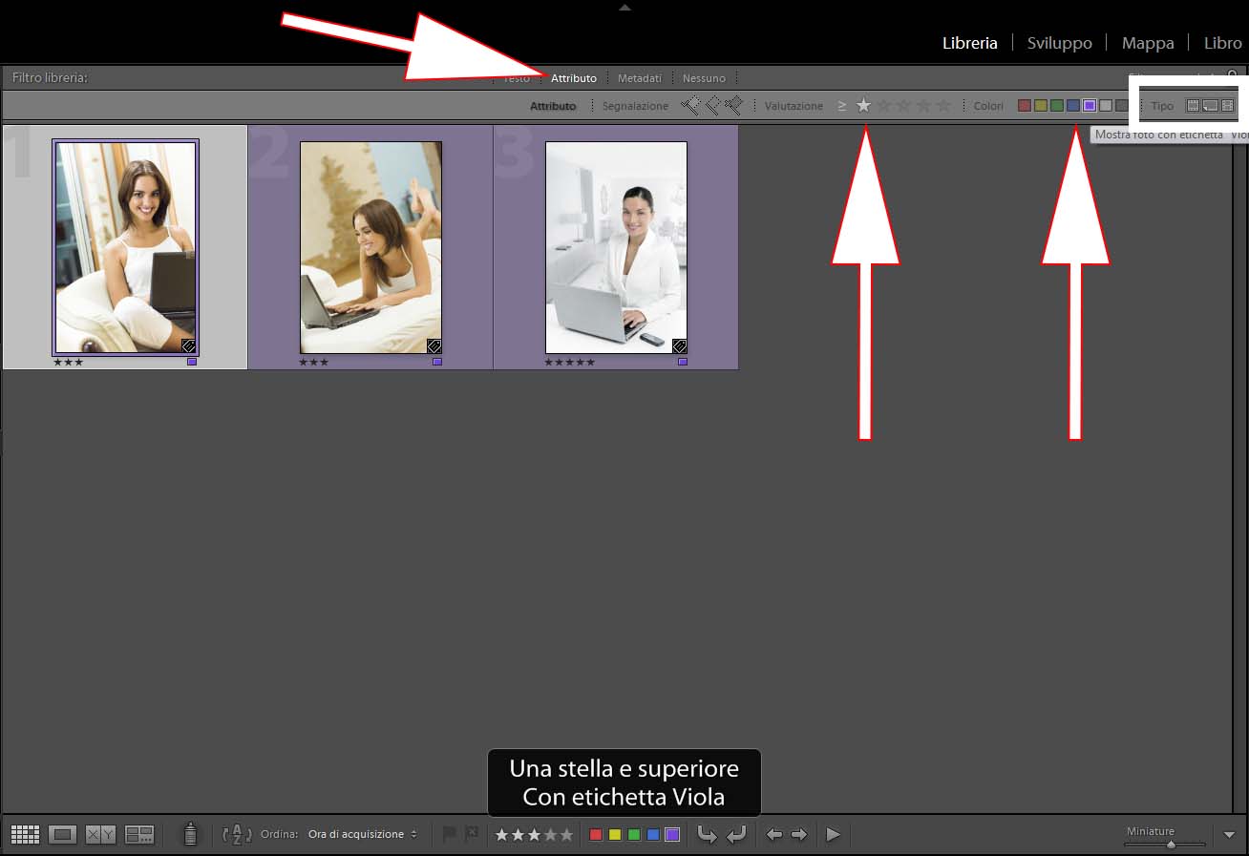Select the third photo thumbnail with five stars

click(x=616, y=247)
